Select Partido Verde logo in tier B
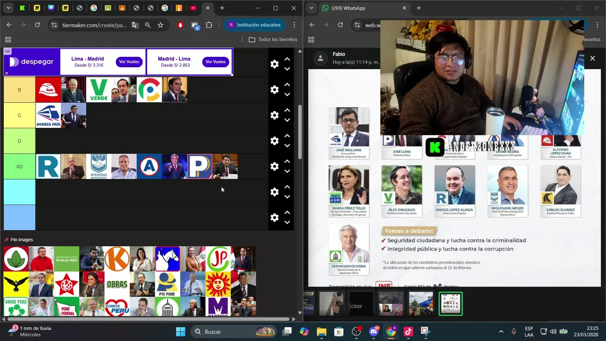Screen dimensions: 606x341 click(99, 90)
